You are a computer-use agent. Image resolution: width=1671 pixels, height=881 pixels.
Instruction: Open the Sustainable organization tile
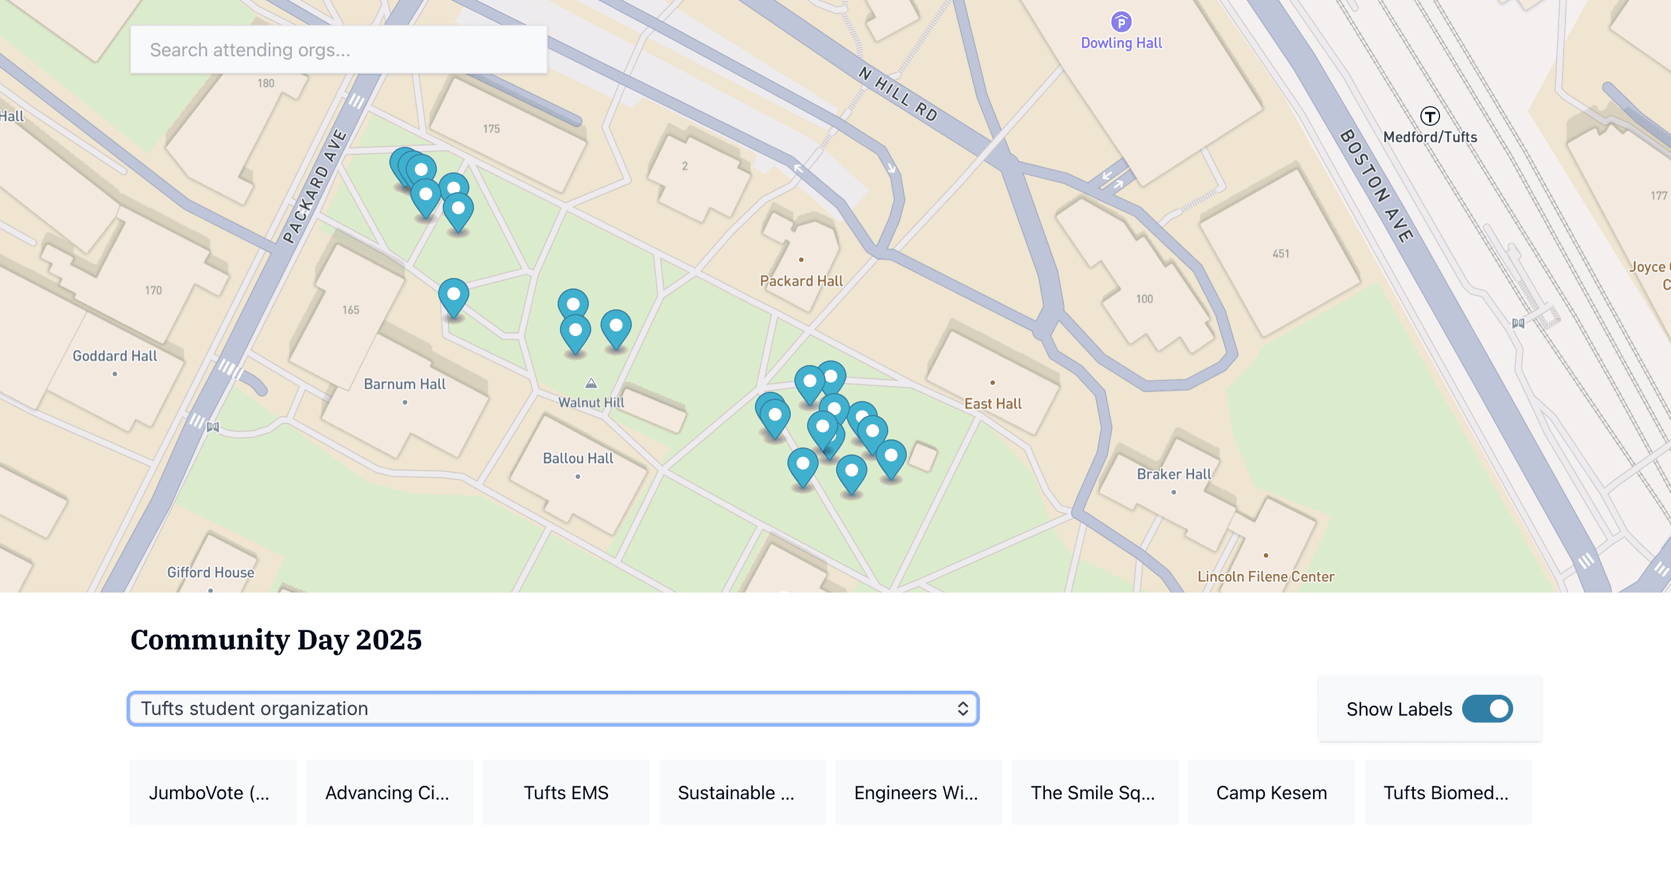742,792
